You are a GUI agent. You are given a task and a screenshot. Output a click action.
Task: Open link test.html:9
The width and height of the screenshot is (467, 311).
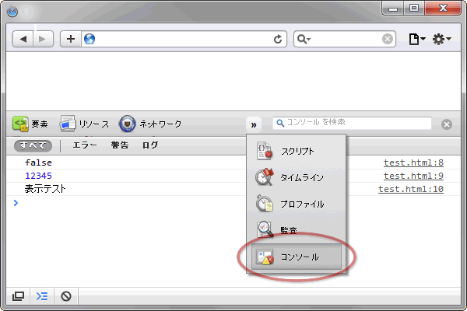[x=413, y=176]
